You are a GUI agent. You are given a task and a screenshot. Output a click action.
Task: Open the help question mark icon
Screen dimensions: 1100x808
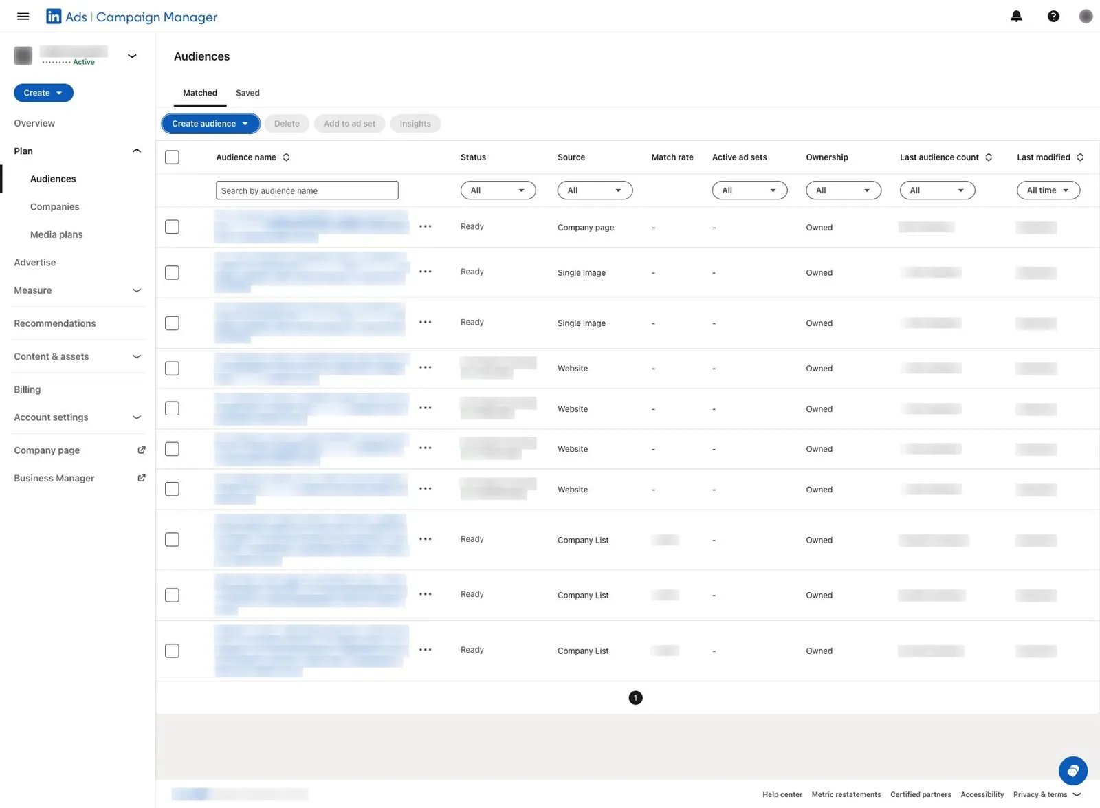tap(1053, 17)
